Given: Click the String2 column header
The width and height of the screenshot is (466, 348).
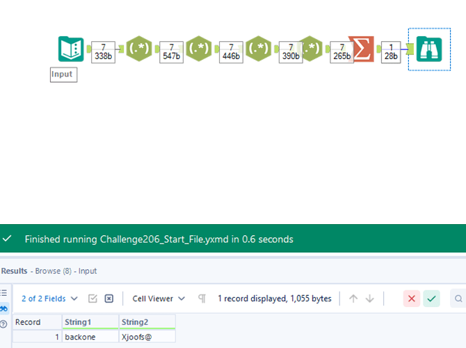Looking at the screenshot, I should click(147, 322).
